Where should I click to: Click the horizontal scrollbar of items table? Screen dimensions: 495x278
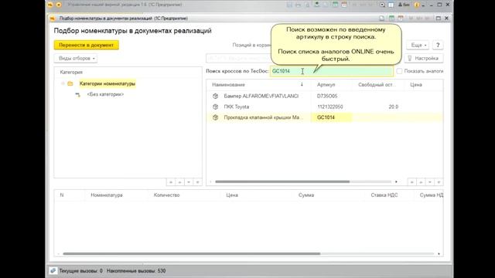[282, 181]
